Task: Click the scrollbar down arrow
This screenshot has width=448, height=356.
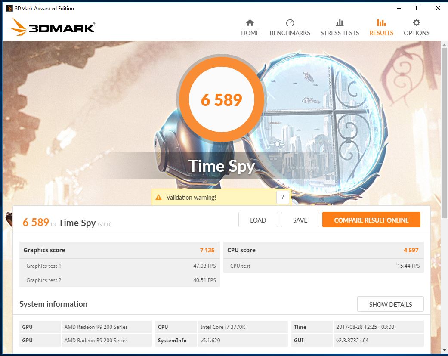Action: point(444,350)
